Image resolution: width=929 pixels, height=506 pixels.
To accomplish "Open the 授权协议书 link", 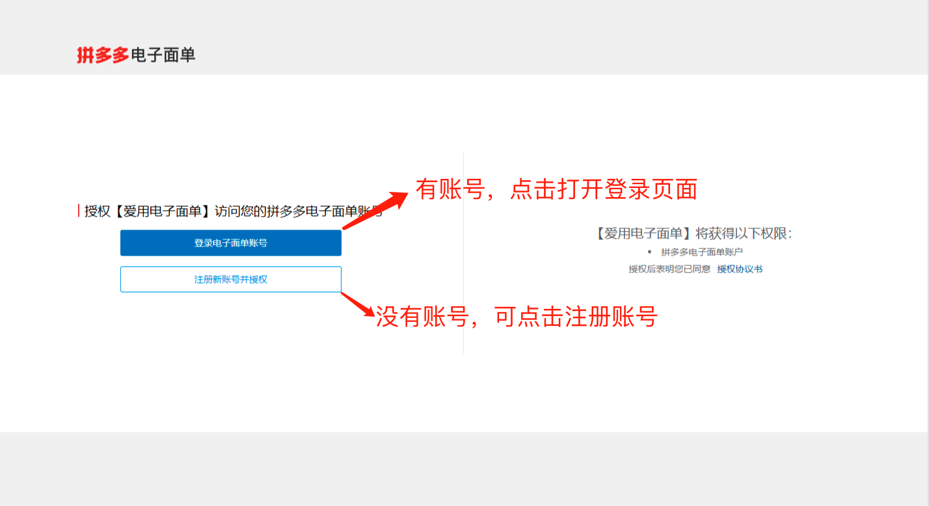I will point(740,269).
